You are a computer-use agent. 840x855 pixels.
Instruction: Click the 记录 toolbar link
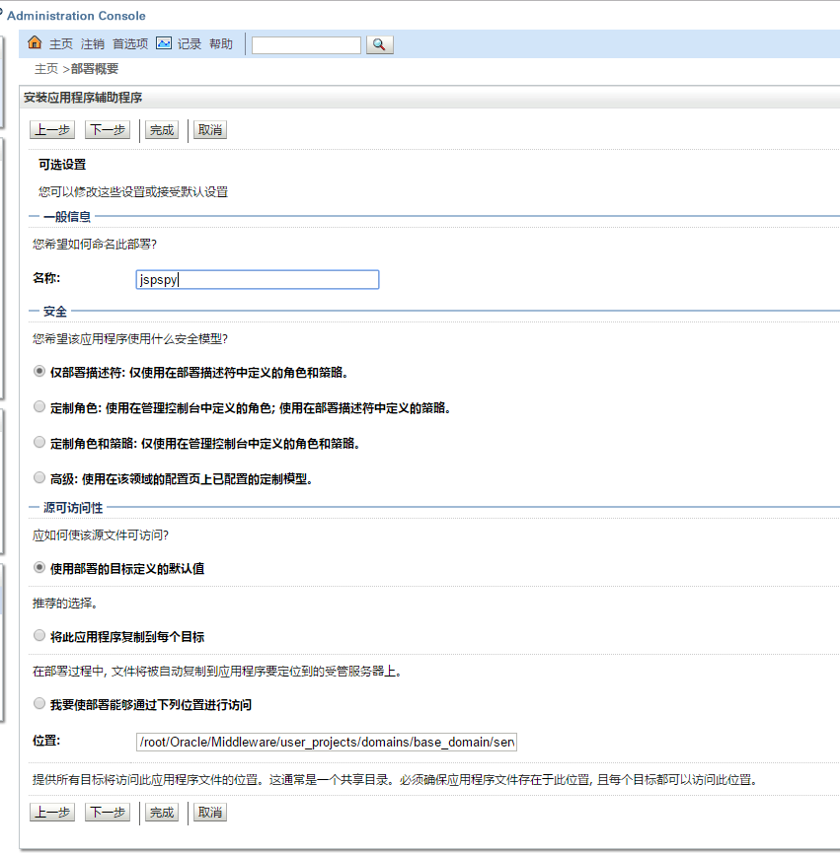pos(190,43)
